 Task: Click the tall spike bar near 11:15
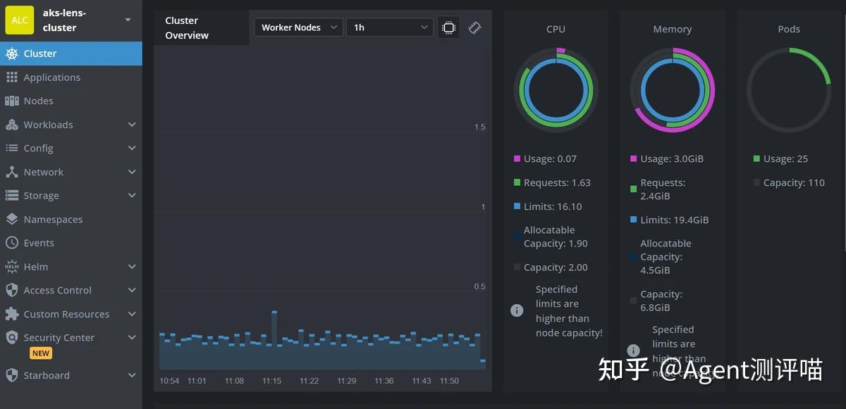coord(274,339)
